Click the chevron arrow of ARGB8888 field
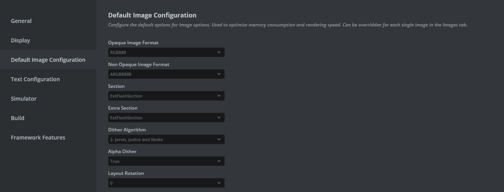 219,74
